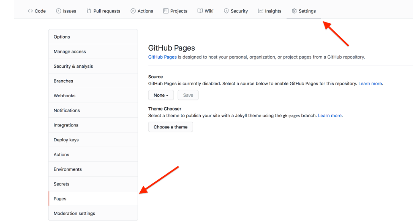
Task: Open Actions in settings sidebar
Action: point(93,155)
